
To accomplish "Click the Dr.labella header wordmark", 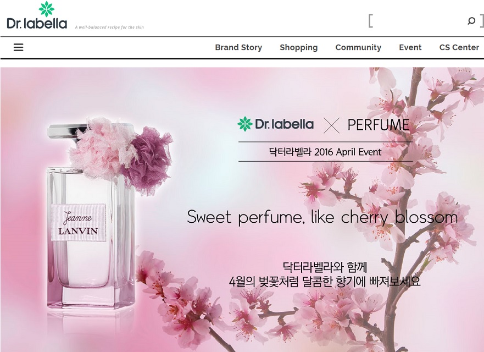I will [x=37, y=24].
